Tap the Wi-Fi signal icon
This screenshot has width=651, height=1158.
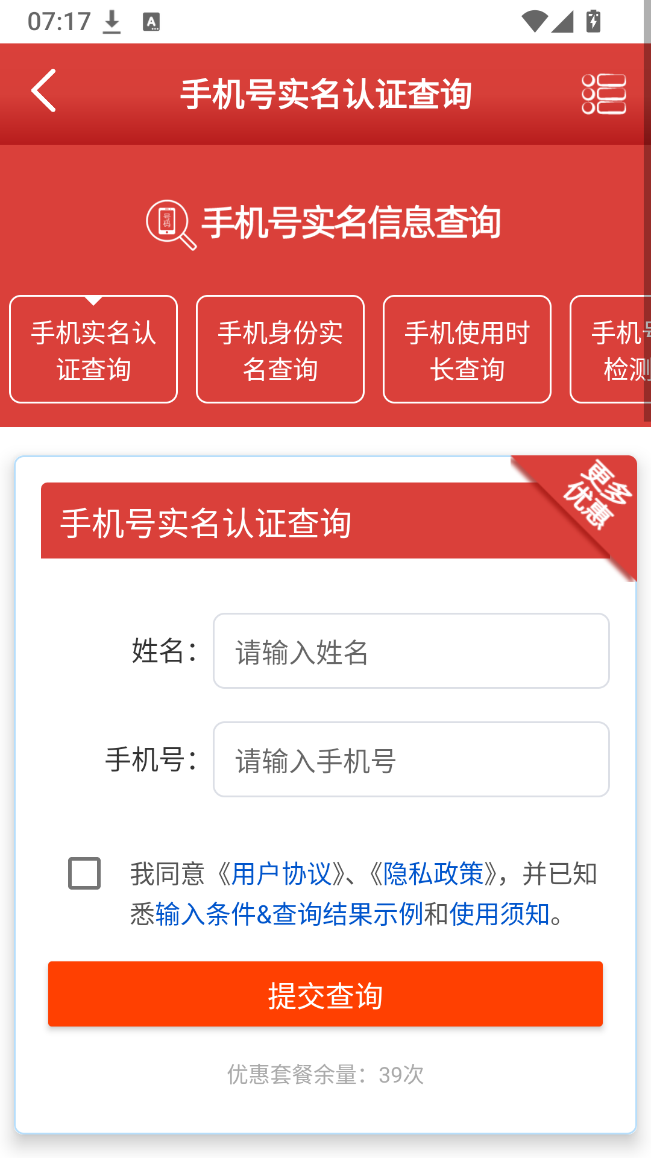point(535,22)
